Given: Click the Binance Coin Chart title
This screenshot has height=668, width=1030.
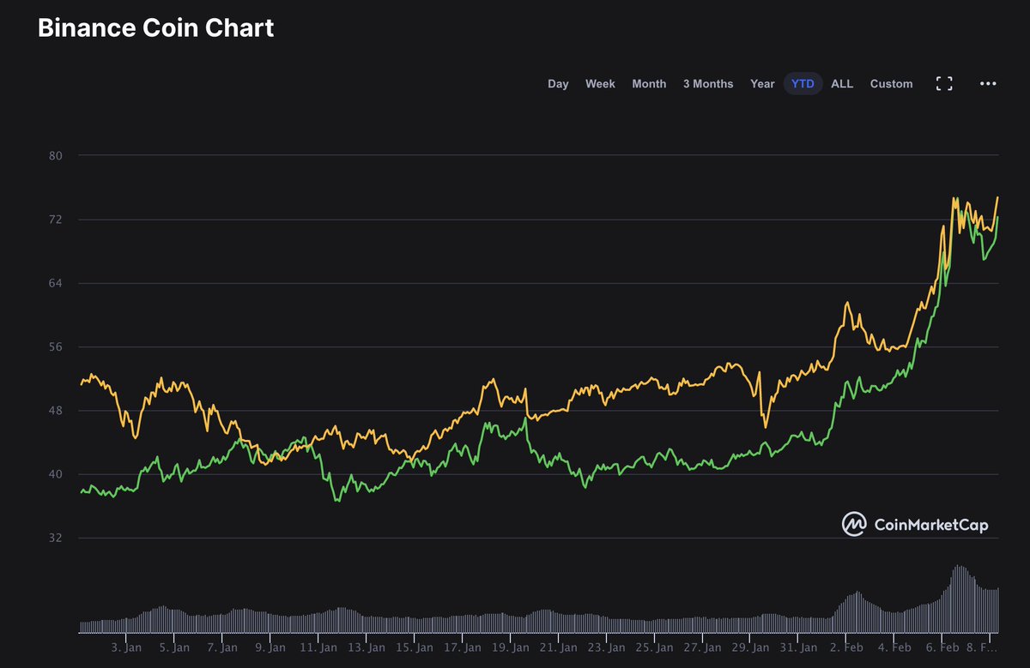Looking at the screenshot, I should 154,27.
